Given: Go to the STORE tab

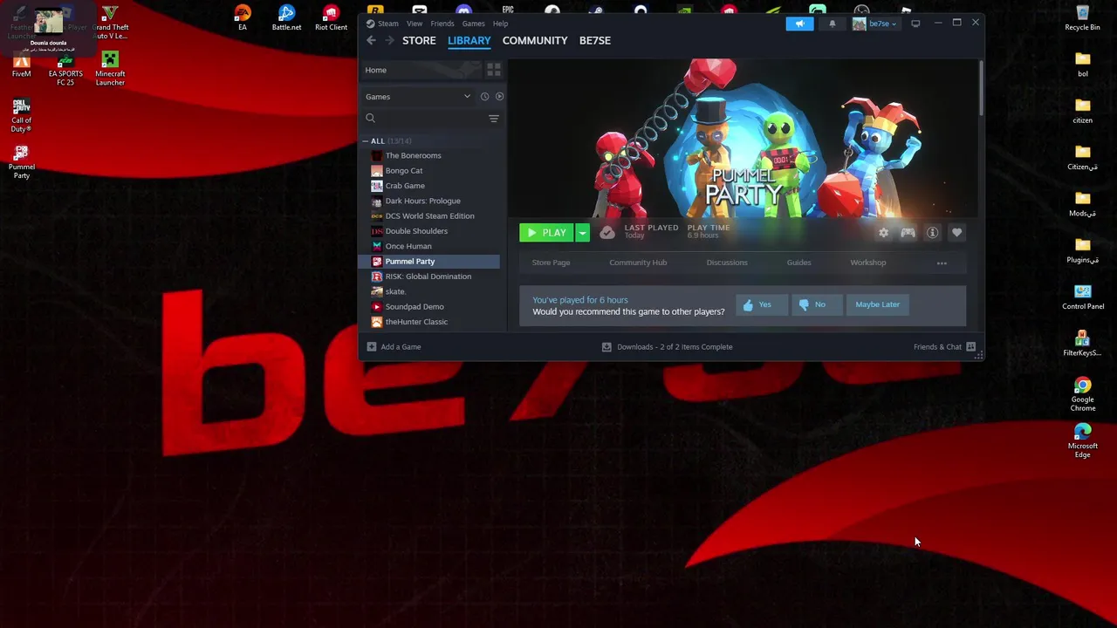Looking at the screenshot, I should [x=419, y=40].
